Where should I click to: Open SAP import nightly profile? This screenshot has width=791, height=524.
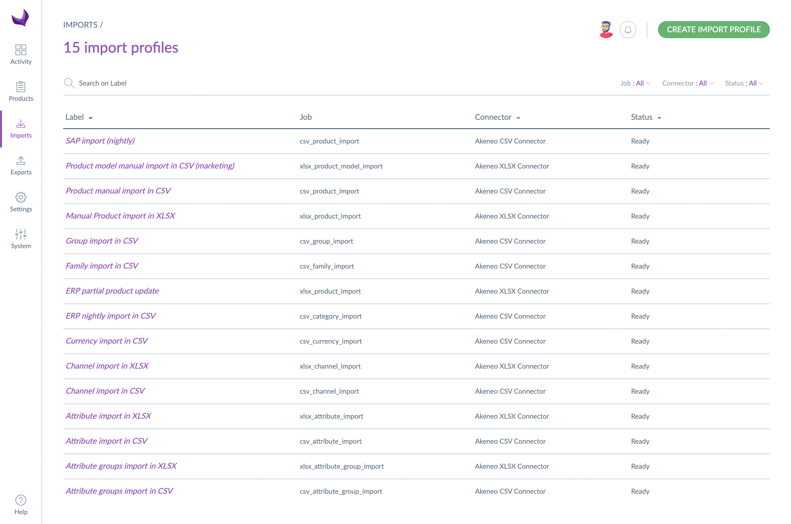(99, 140)
